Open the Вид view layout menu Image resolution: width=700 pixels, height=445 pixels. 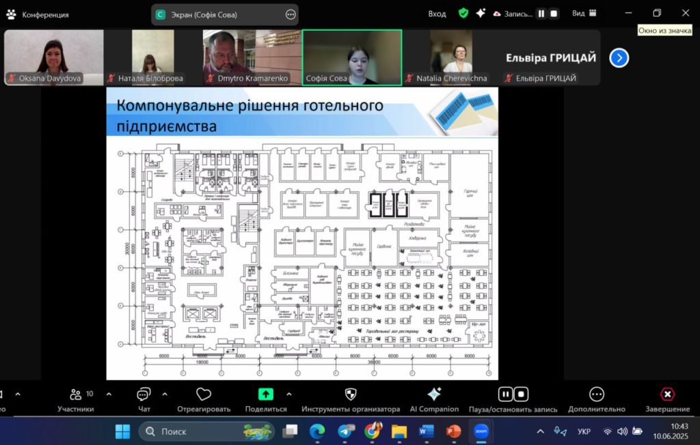pos(584,13)
